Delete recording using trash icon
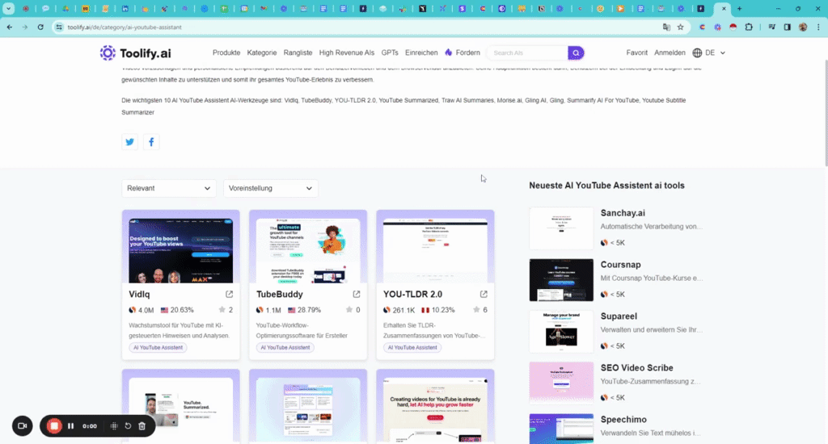The width and height of the screenshot is (828, 444). [x=142, y=425]
